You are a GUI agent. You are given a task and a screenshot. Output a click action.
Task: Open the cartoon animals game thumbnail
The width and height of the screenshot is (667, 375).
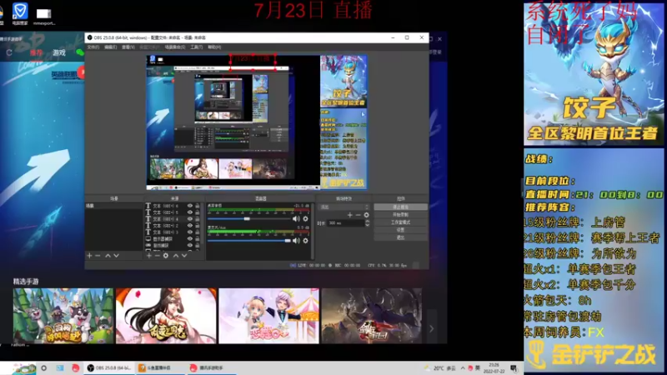coord(63,316)
